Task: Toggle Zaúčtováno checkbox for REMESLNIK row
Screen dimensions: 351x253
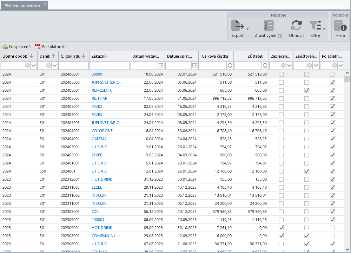Action: (307, 90)
